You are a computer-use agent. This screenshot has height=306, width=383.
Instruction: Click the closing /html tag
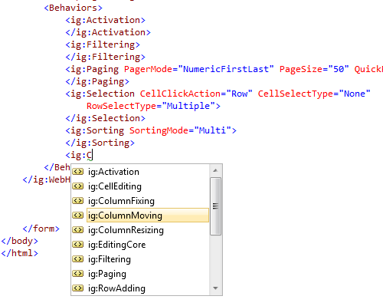click(20, 253)
